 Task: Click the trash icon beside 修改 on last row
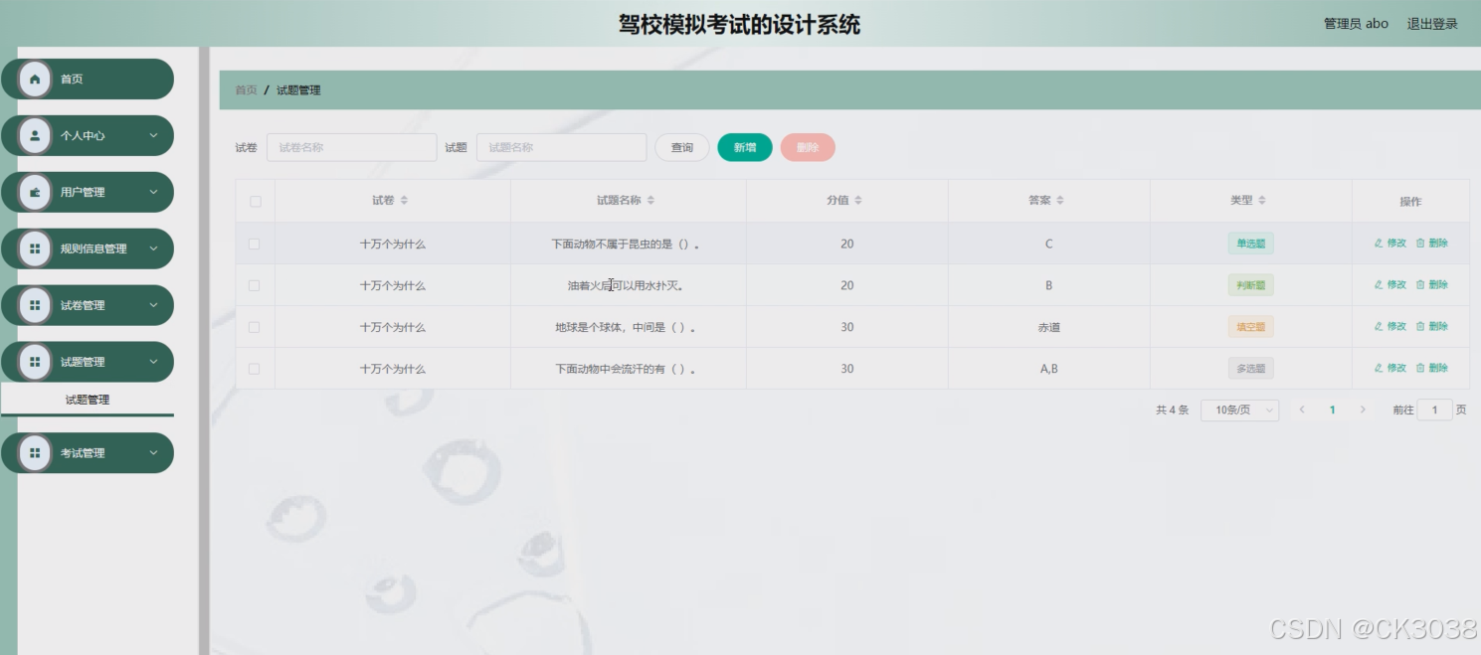[1422, 368]
